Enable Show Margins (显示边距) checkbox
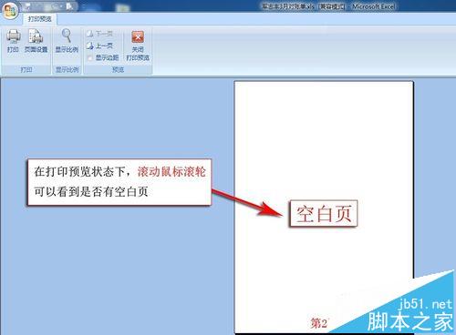 [x=90, y=57]
